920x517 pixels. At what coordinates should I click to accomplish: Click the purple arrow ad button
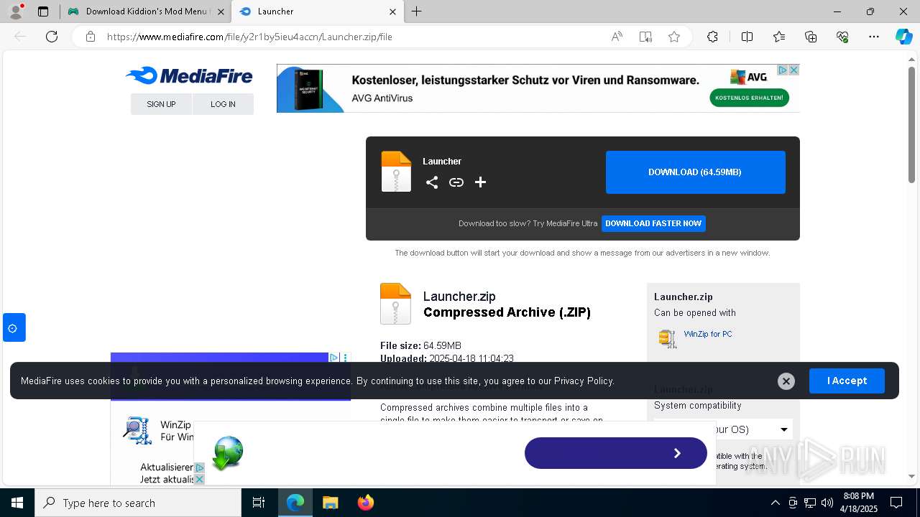616,453
